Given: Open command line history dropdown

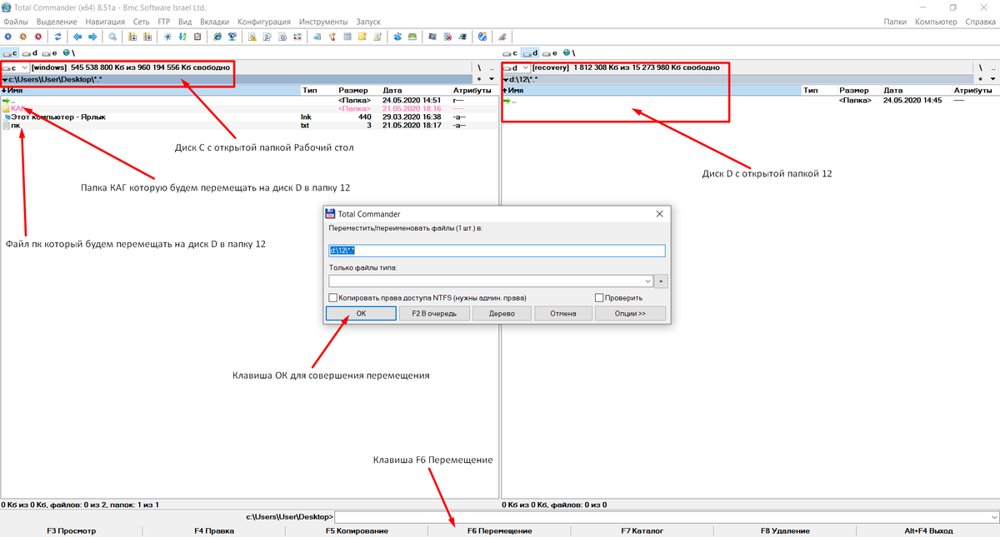Looking at the screenshot, I should pos(993,517).
